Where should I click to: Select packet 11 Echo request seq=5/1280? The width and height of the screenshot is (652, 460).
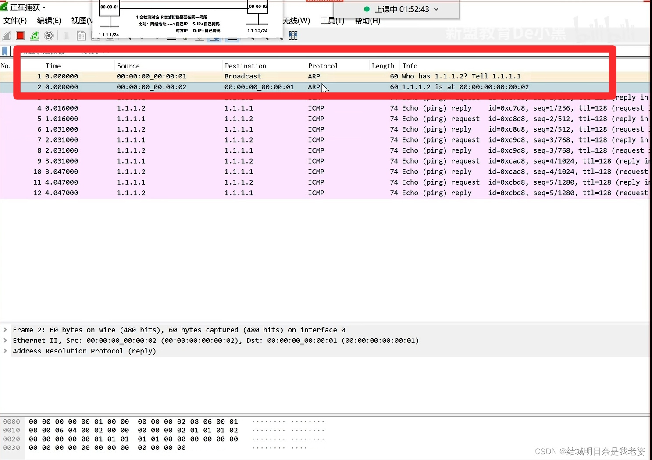tap(325, 182)
